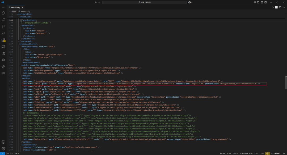The height and width of the screenshot is (155, 287).
Task: Select the UTF-8 with BOM encoding indicator
Action: coord(246,153)
